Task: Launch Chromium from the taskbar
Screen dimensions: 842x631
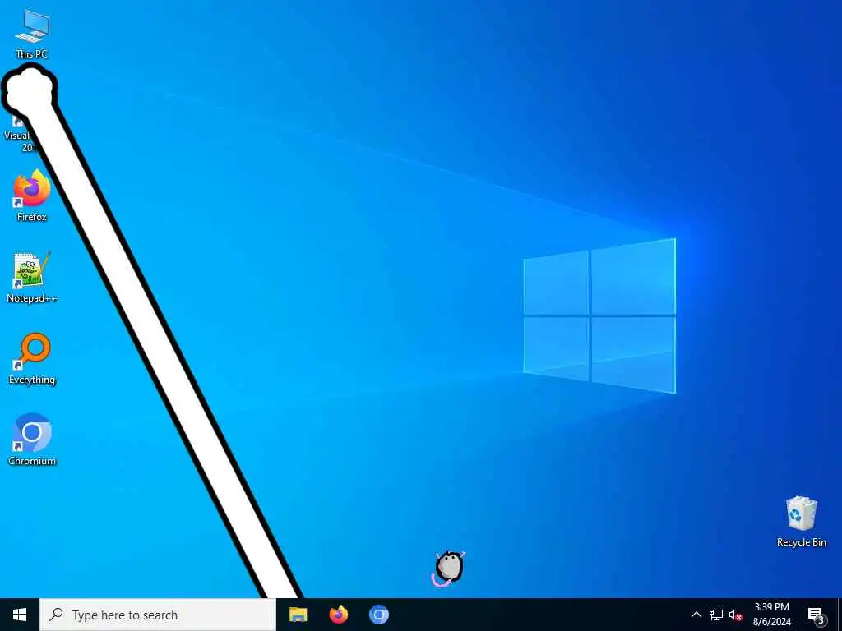Action: coord(378,615)
